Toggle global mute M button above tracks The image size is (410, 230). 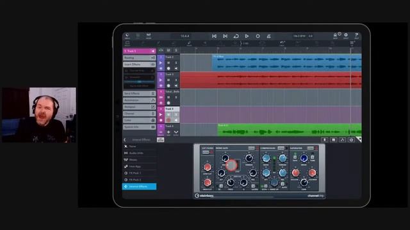click(x=168, y=50)
